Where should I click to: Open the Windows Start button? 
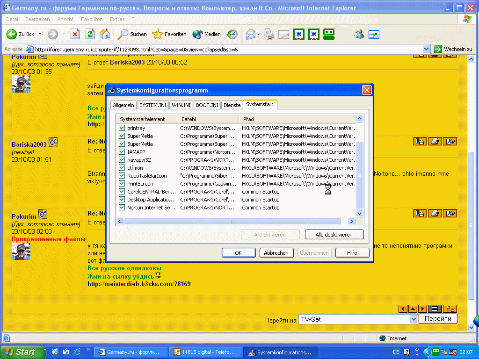click(x=22, y=352)
